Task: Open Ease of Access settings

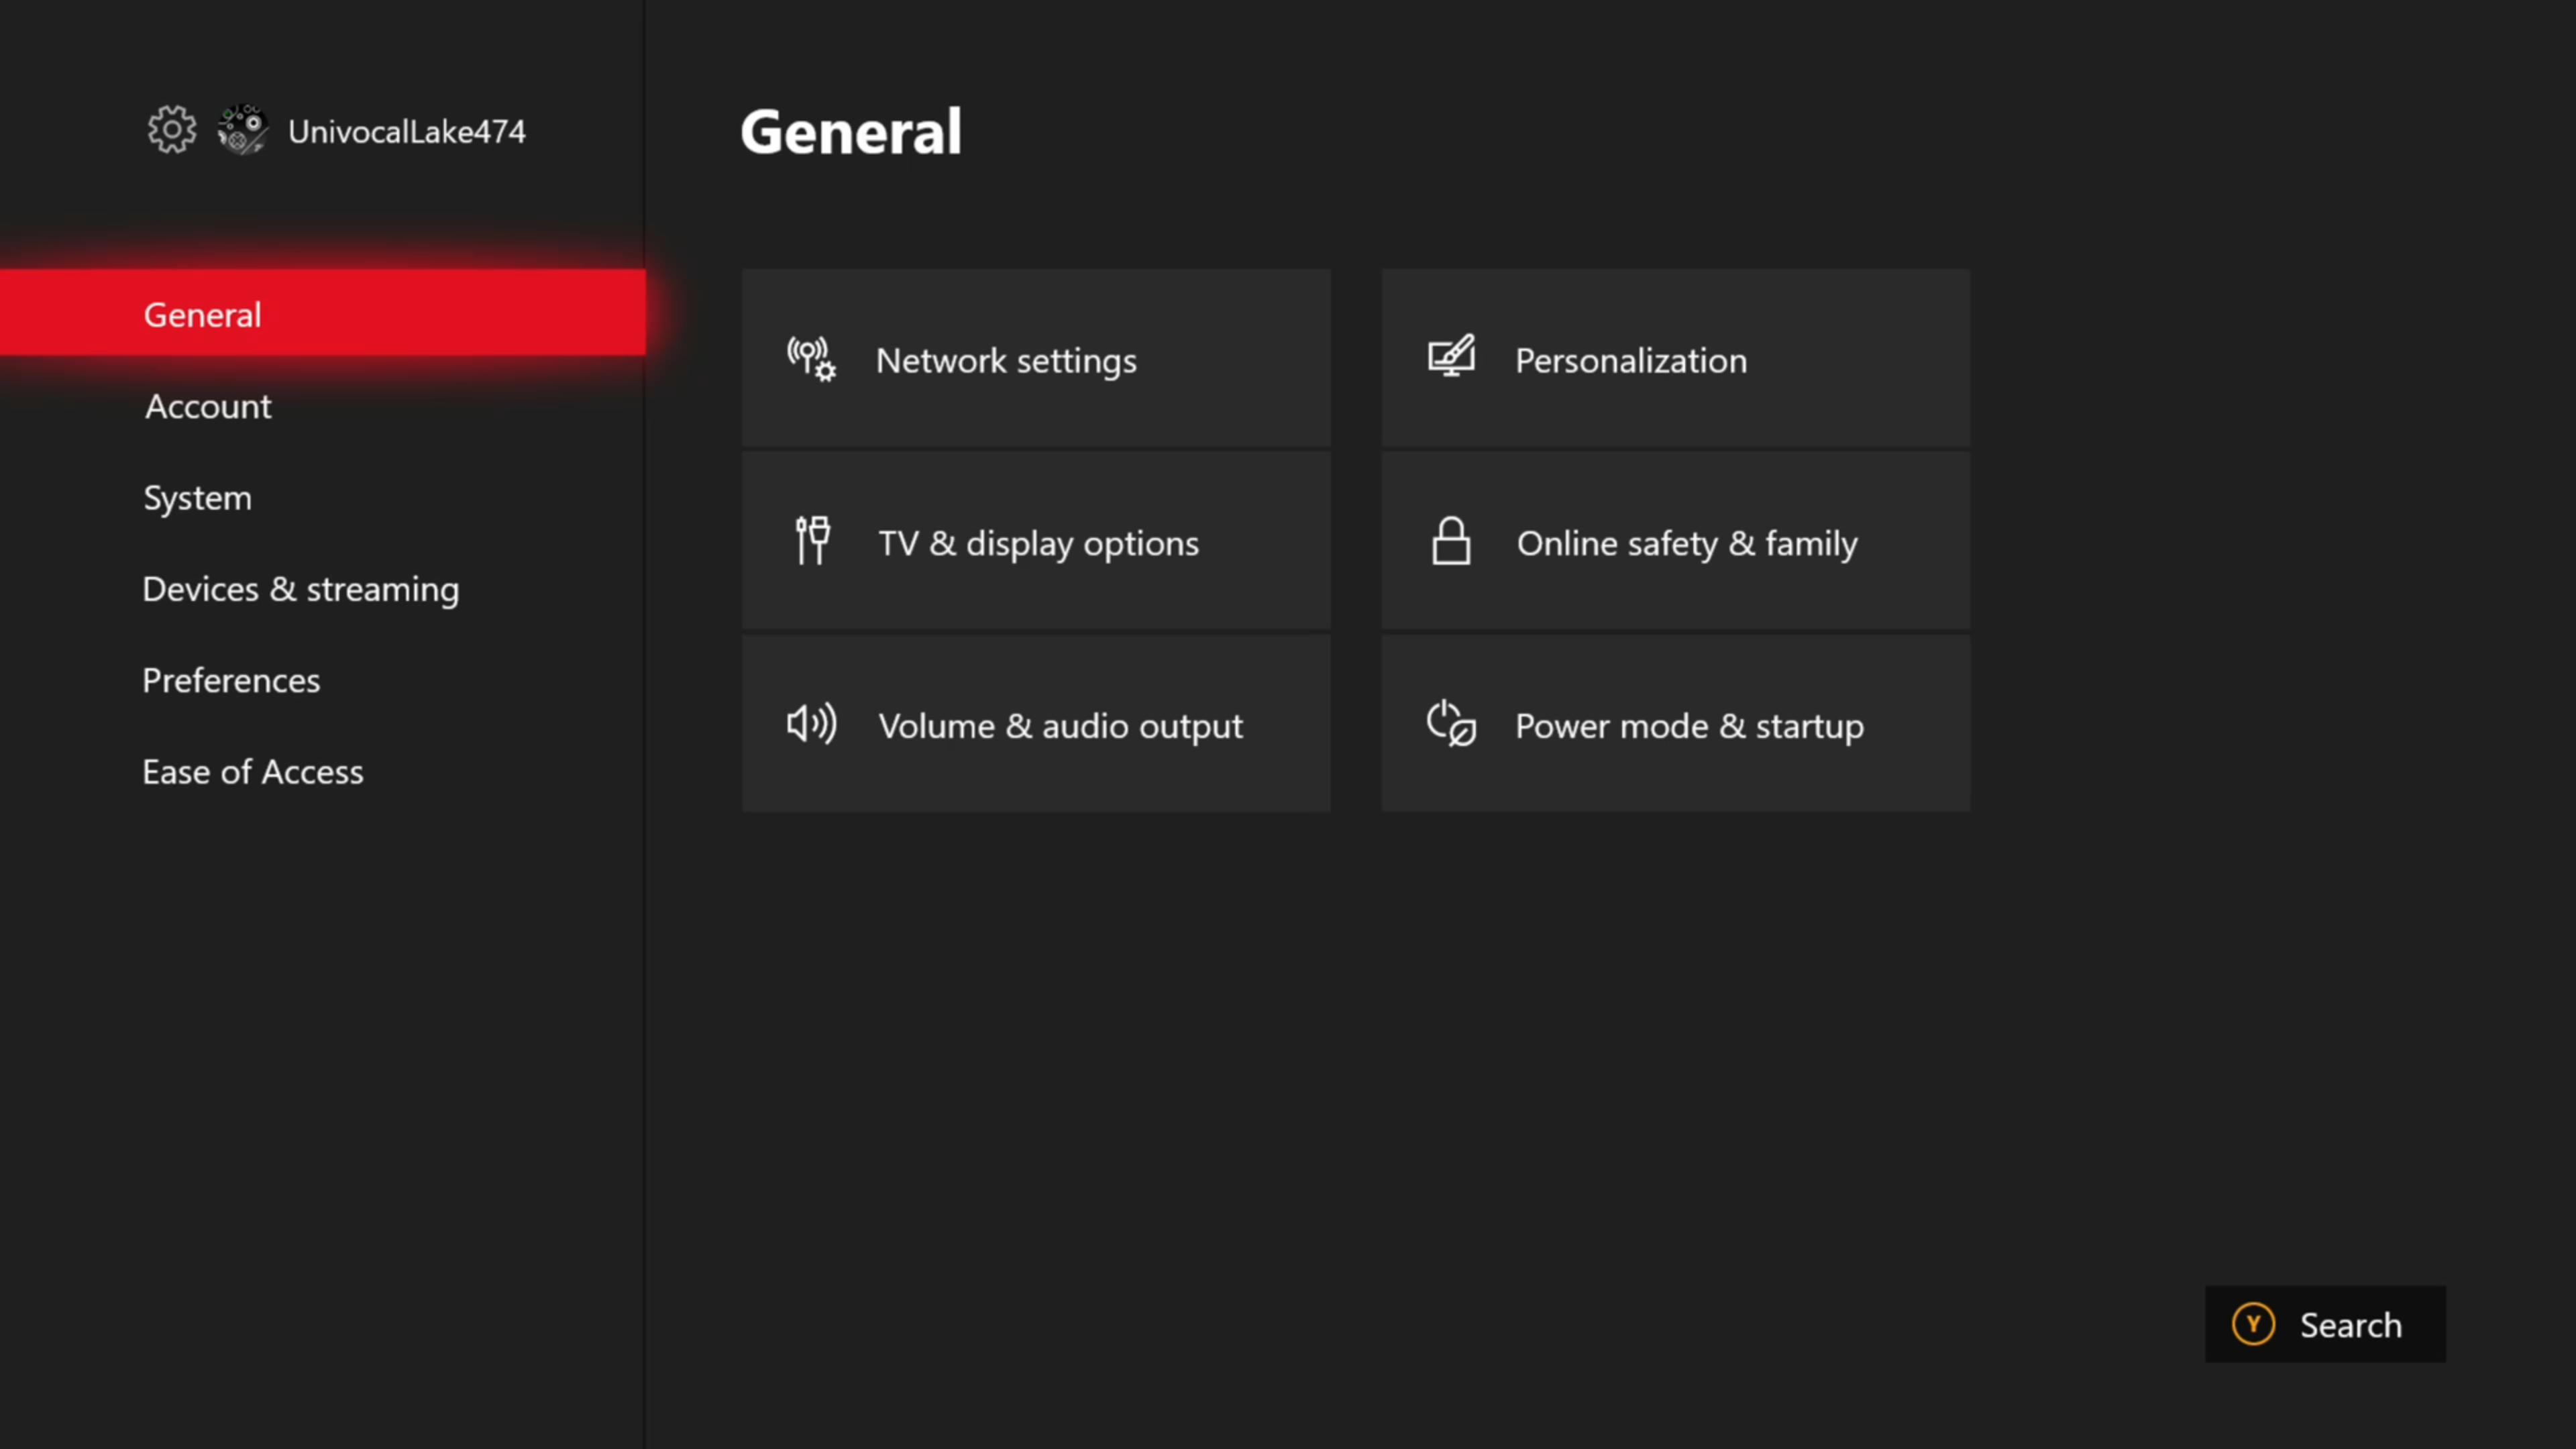Action: (252, 771)
